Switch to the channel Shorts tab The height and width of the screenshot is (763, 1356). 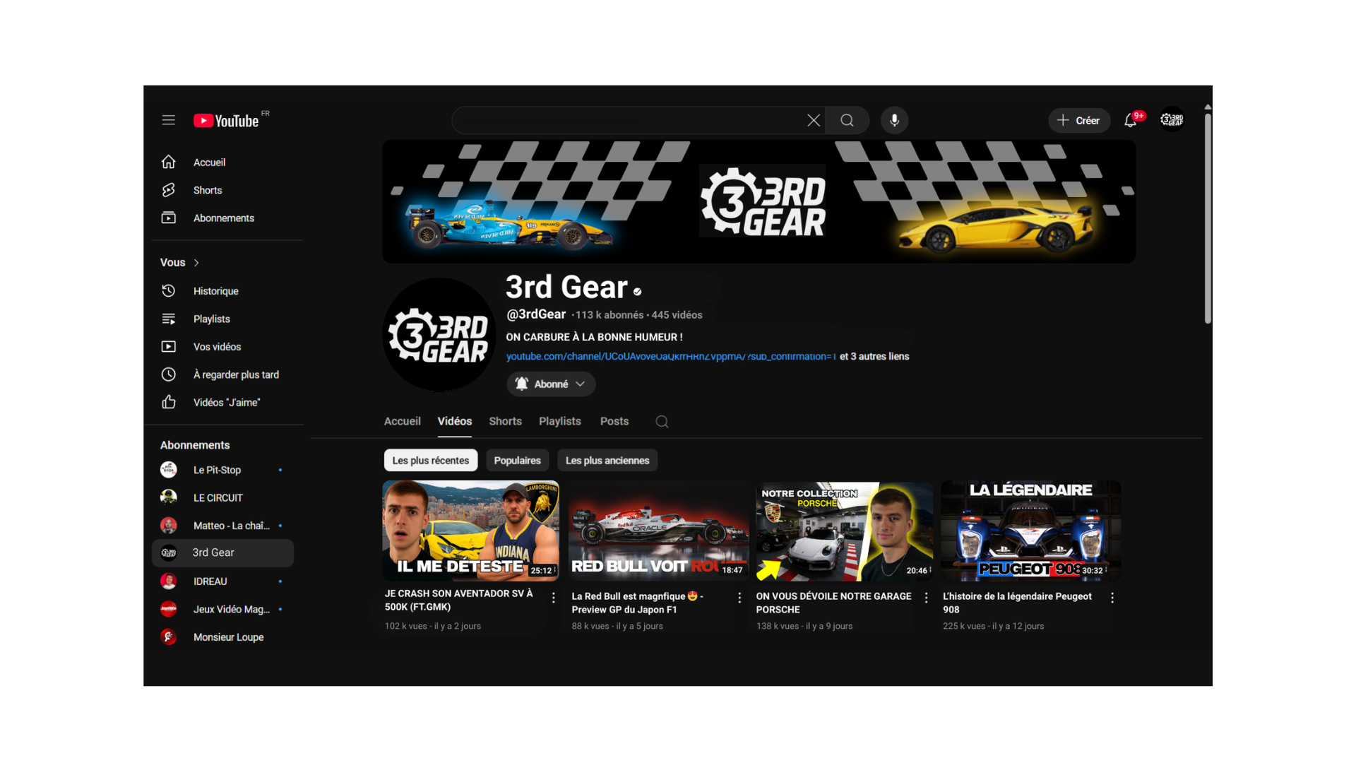click(506, 421)
